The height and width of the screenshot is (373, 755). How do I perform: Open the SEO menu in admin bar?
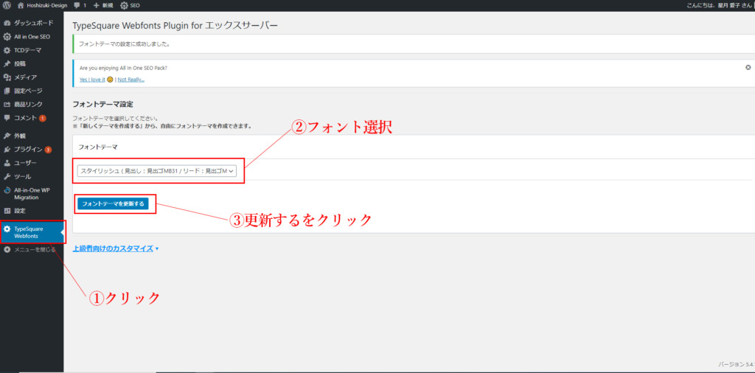point(130,5)
